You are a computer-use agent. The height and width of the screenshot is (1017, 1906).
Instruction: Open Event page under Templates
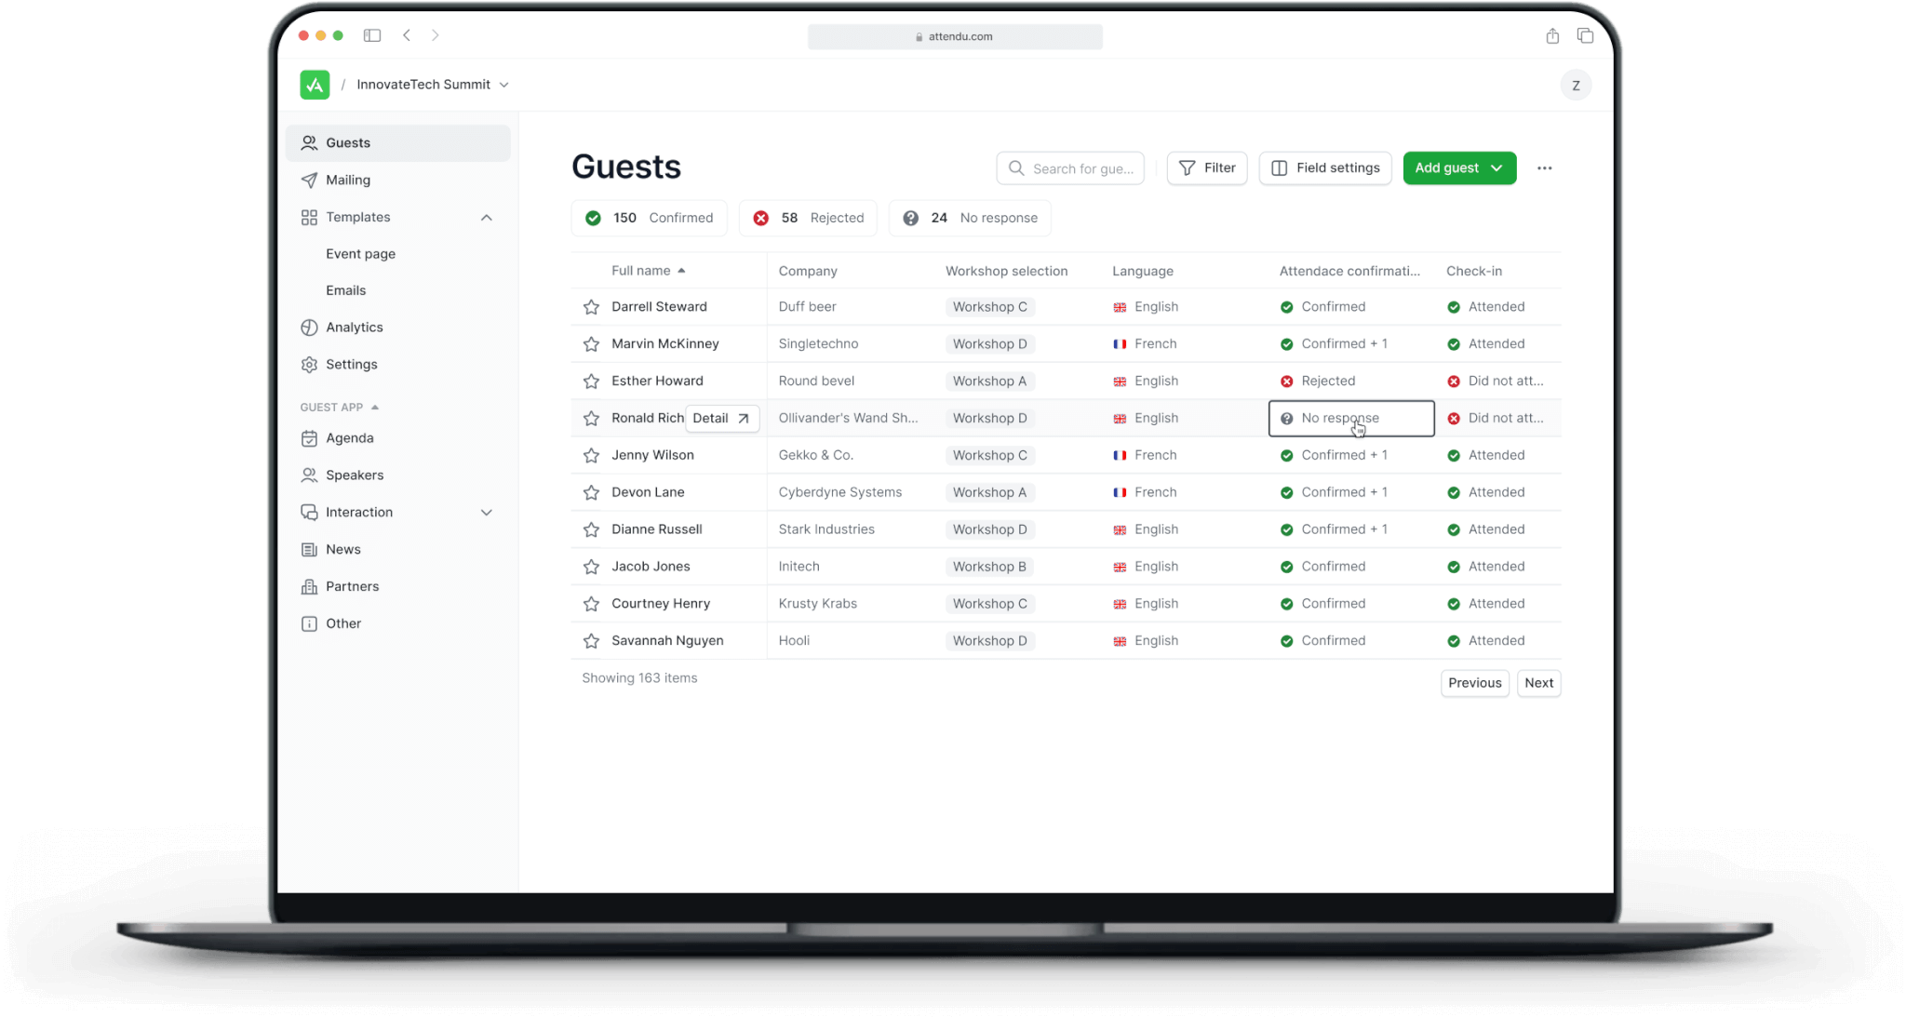360,254
